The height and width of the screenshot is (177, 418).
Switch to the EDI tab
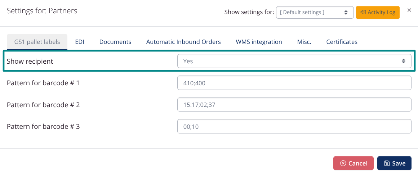pos(80,42)
